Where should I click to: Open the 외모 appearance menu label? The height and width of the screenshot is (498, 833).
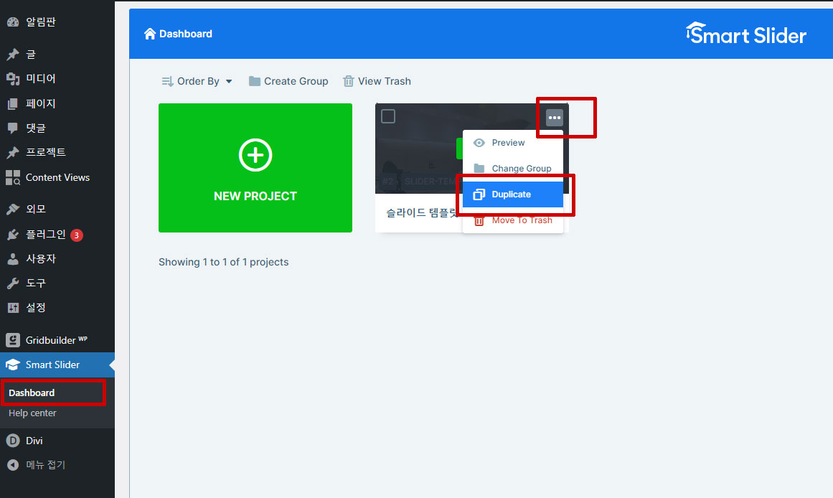[36, 209]
